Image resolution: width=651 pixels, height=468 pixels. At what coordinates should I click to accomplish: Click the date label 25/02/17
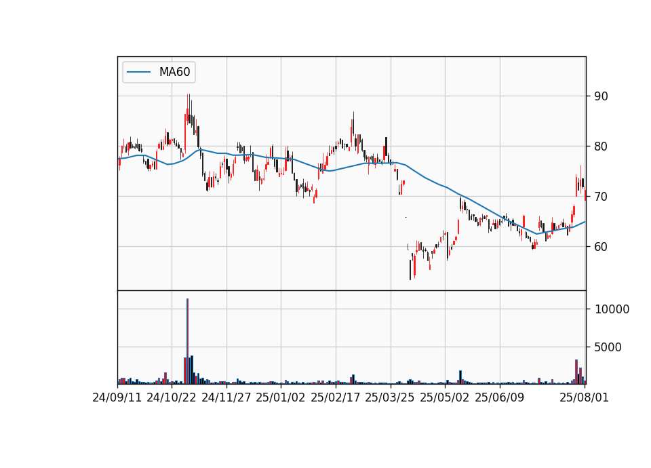[336, 397]
